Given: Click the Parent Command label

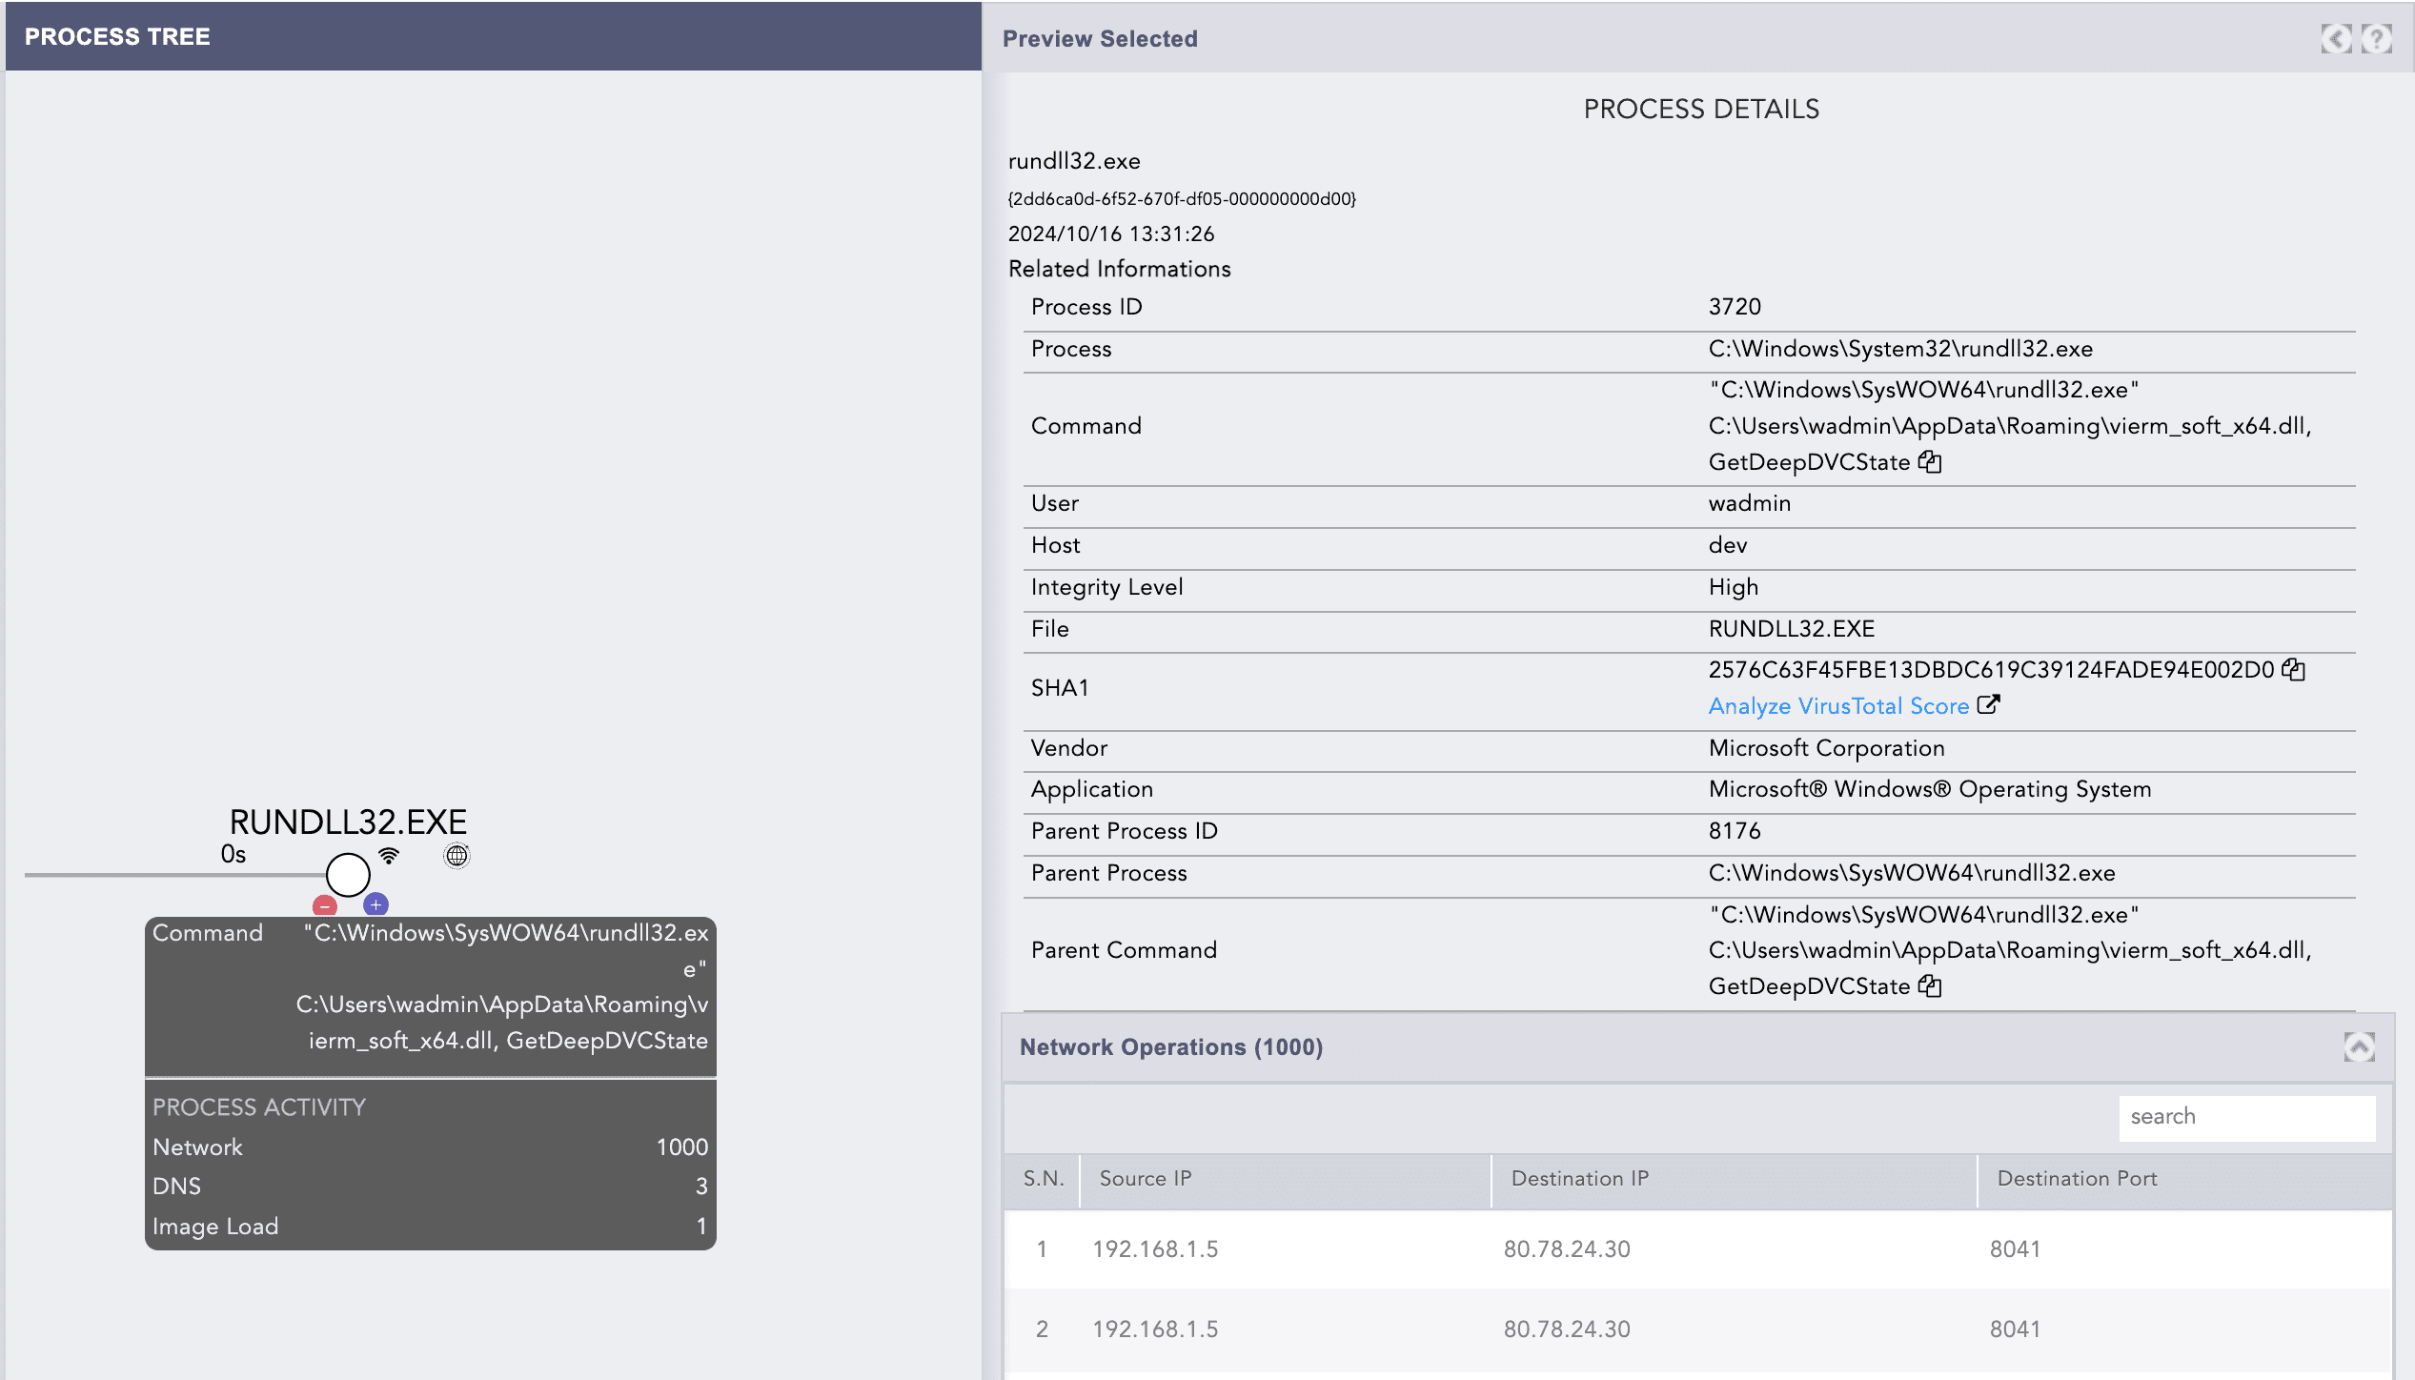Looking at the screenshot, I should coord(1124,950).
